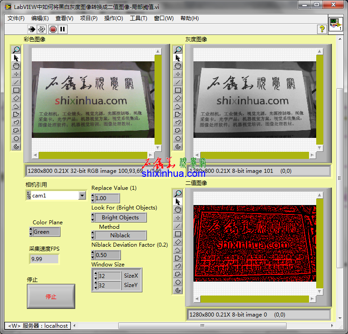Open the Niblack method selector

click(120, 236)
